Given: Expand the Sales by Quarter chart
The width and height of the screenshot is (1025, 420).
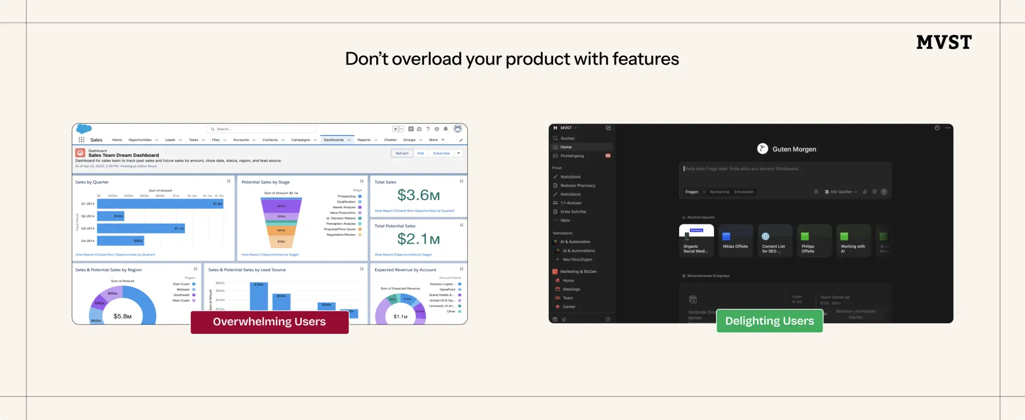Looking at the screenshot, I should coord(229,181).
